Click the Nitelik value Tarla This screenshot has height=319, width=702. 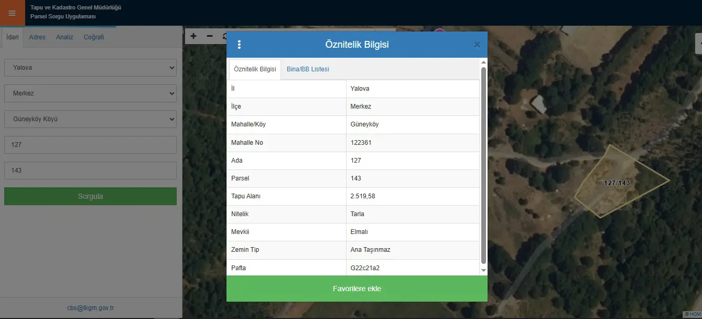coord(358,214)
